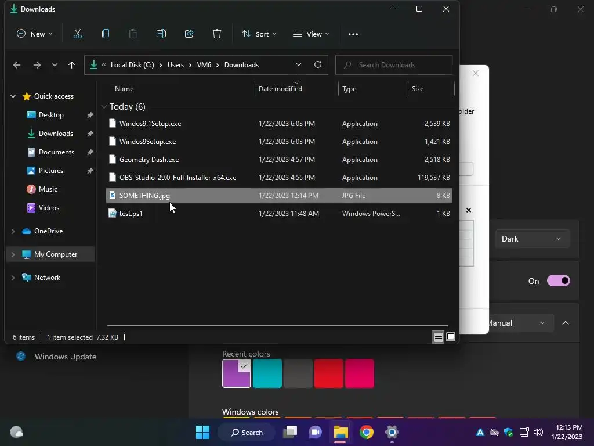594x446 pixels.
Task: Sort by the Name column header
Action: (x=124, y=89)
